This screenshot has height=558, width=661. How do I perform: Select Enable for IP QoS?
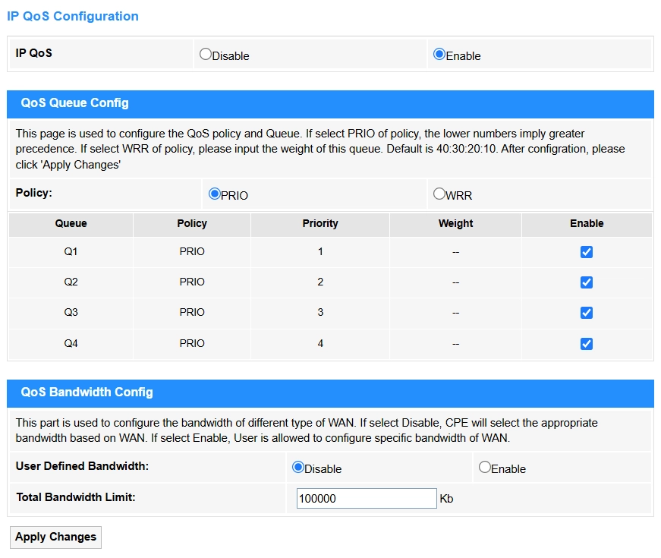point(439,55)
